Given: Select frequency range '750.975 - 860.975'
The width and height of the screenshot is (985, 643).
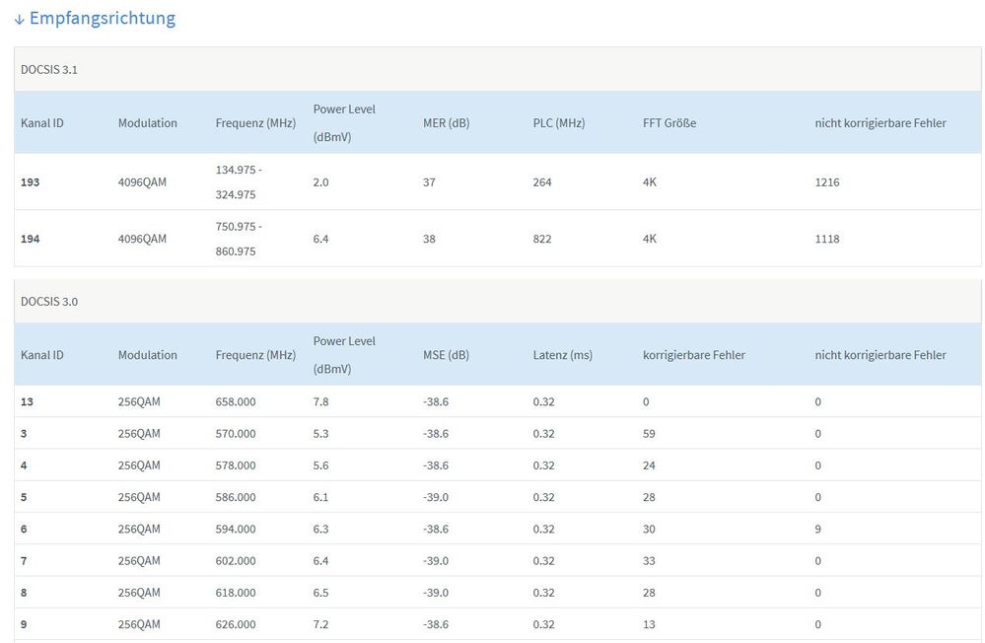Looking at the screenshot, I should tap(239, 239).
